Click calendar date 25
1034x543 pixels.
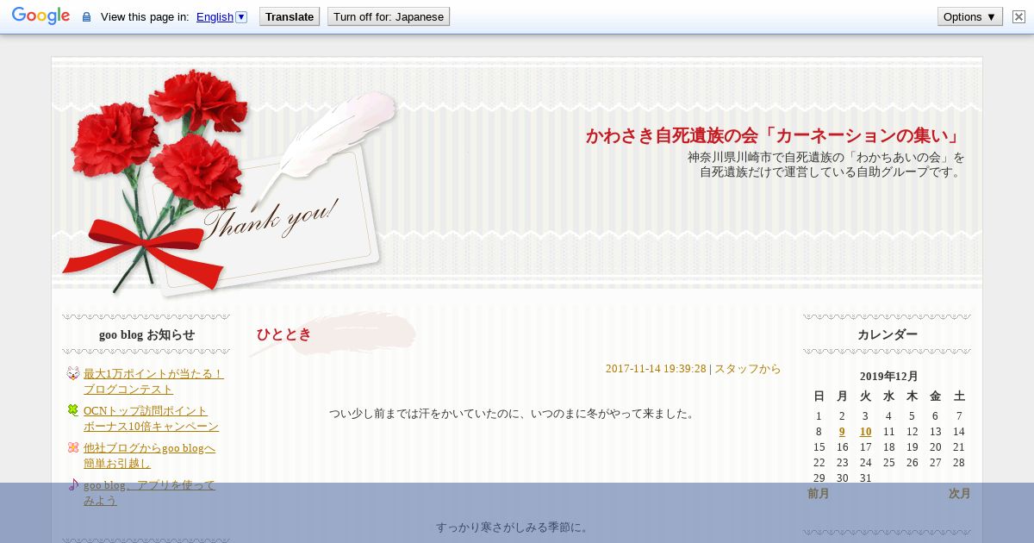888,463
